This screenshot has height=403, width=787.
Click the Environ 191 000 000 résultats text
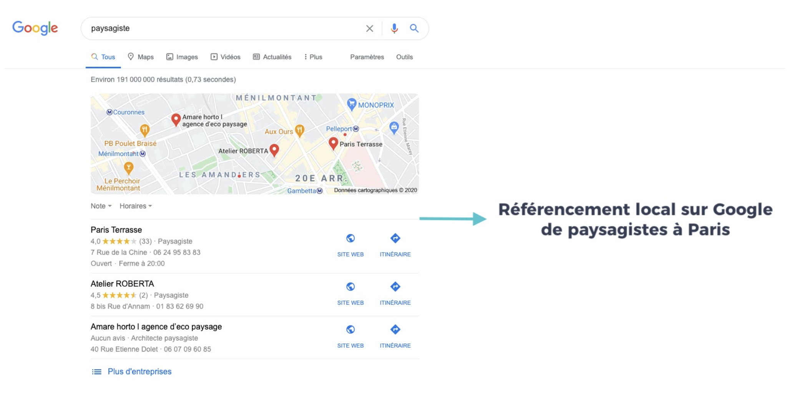point(163,79)
